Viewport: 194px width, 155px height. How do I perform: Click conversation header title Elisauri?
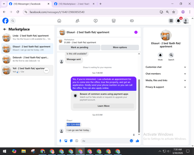tap(88, 32)
